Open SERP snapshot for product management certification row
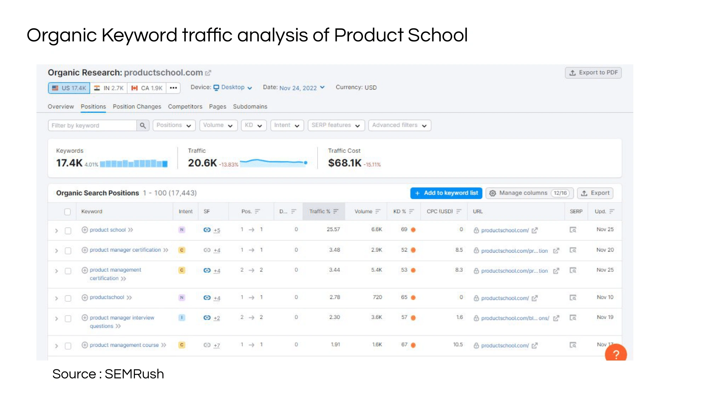The height and width of the screenshot is (398, 708). tap(573, 270)
